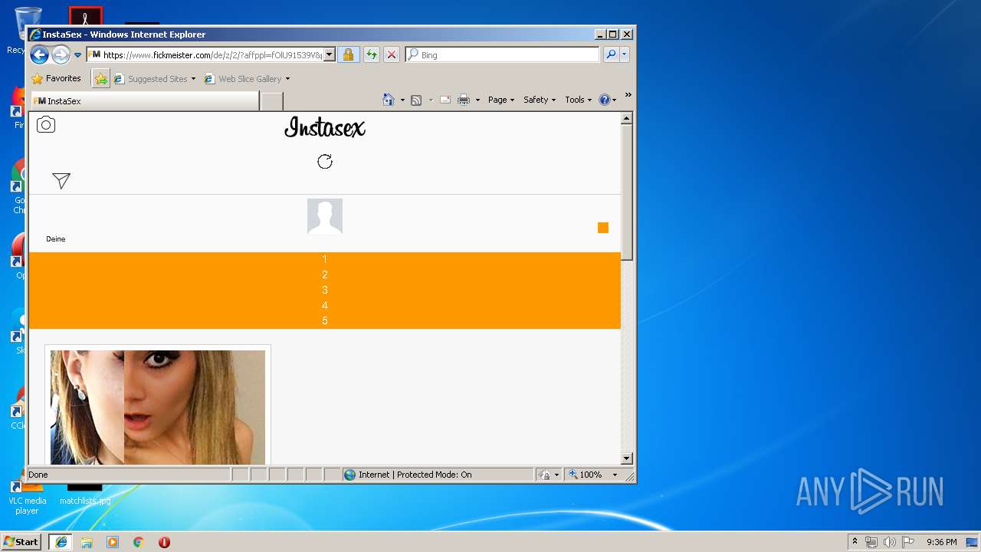The height and width of the screenshot is (552, 981).
Task: Click the circular reload icon on page
Action: (325, 162)
